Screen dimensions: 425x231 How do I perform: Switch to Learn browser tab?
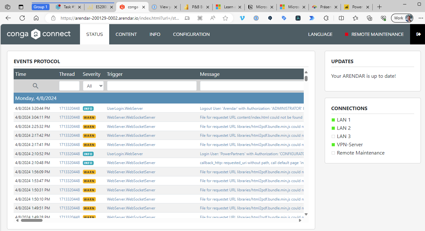(x=228, y=7)
